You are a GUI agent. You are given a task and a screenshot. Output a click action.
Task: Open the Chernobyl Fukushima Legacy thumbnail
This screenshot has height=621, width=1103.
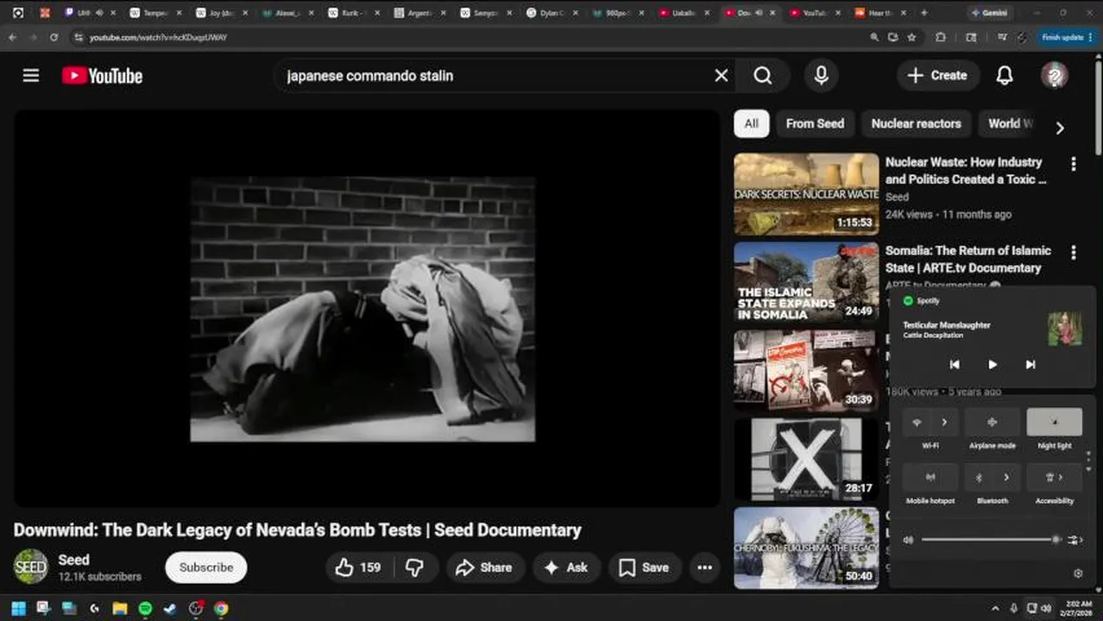806,548
